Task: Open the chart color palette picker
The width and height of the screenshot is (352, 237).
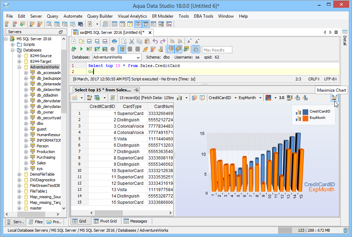Action: (x=269, y=98)
